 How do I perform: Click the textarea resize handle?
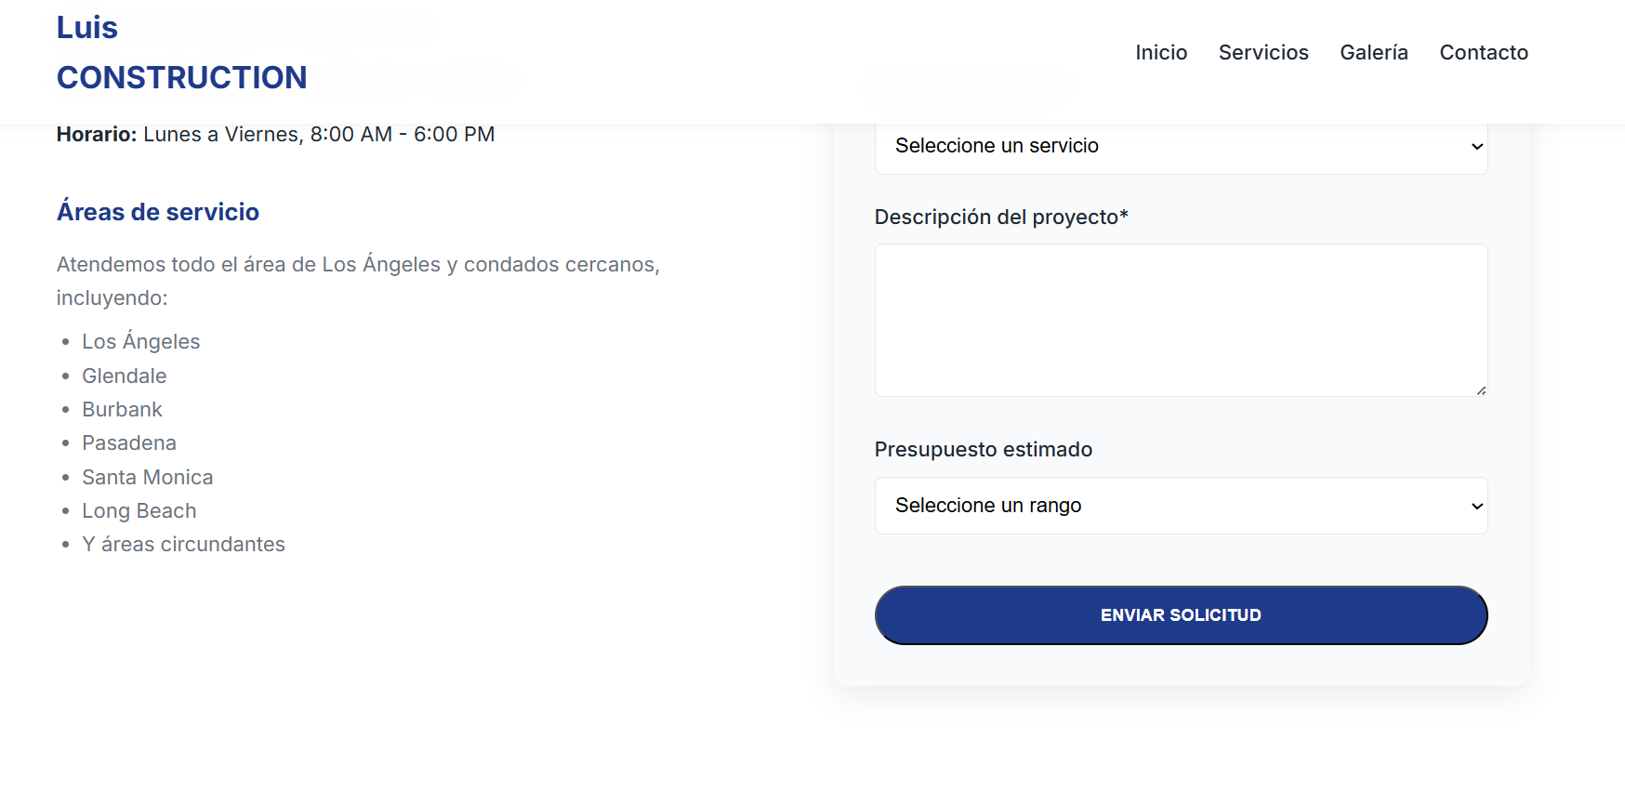click(1482, 390)
